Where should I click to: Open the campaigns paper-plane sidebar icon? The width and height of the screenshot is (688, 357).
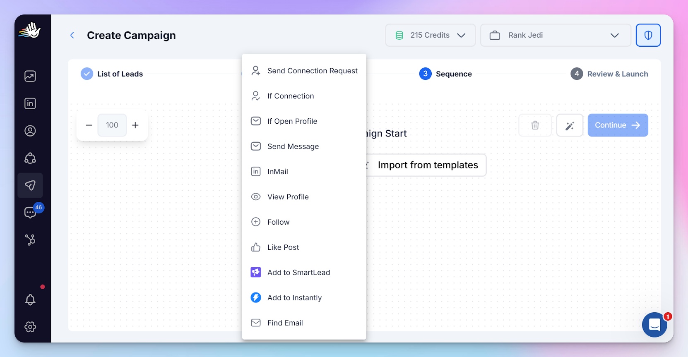tap(30, 185)
